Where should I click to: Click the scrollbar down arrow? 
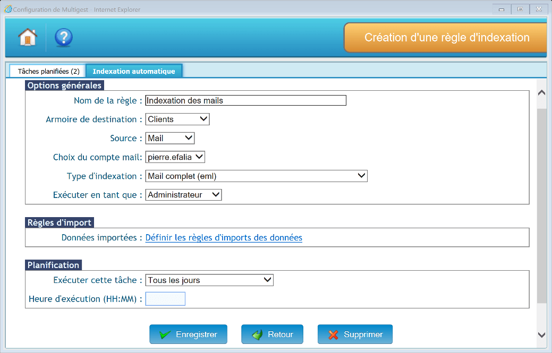pos(541,334)
